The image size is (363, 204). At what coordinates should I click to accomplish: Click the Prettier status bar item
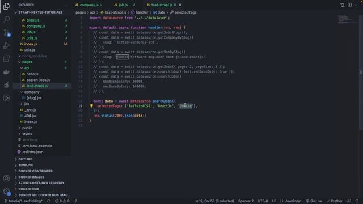[335, 201]
